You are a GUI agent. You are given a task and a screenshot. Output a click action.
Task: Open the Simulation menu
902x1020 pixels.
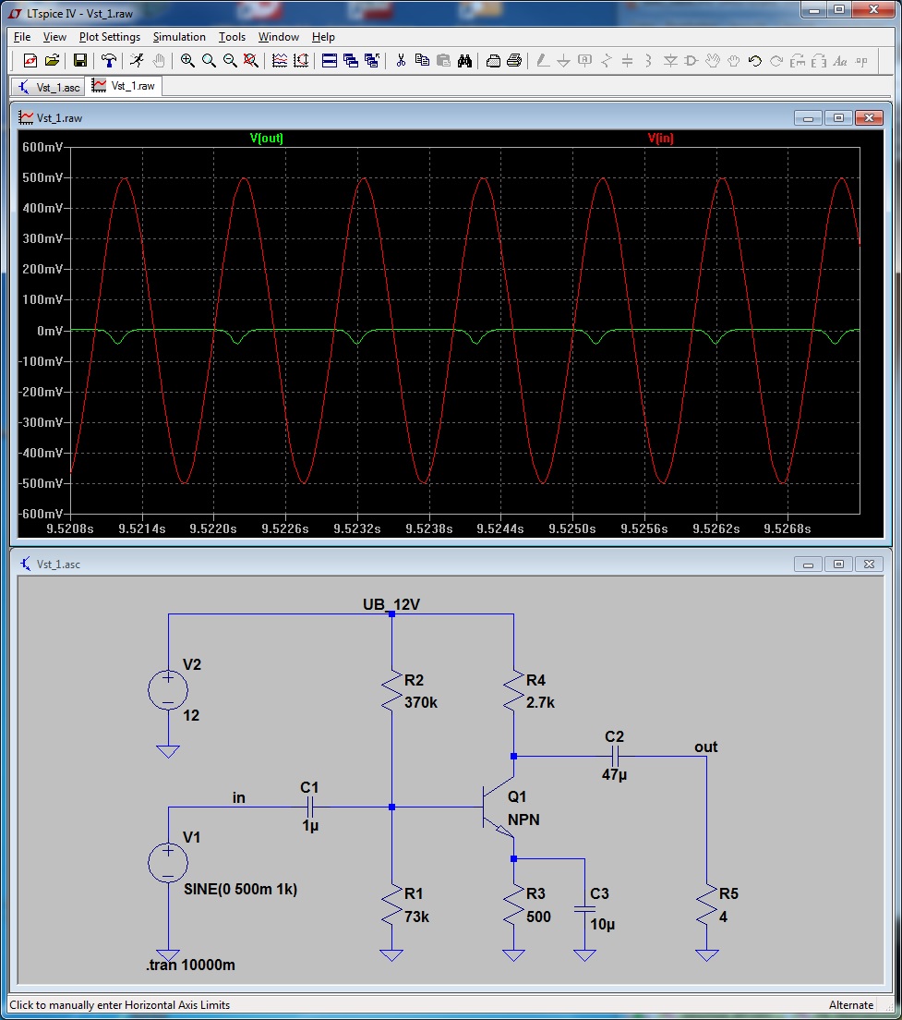[179, 37]
